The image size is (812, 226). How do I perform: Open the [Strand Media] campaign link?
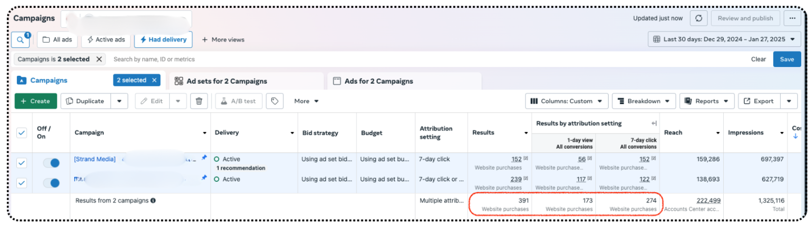[95, 159]
